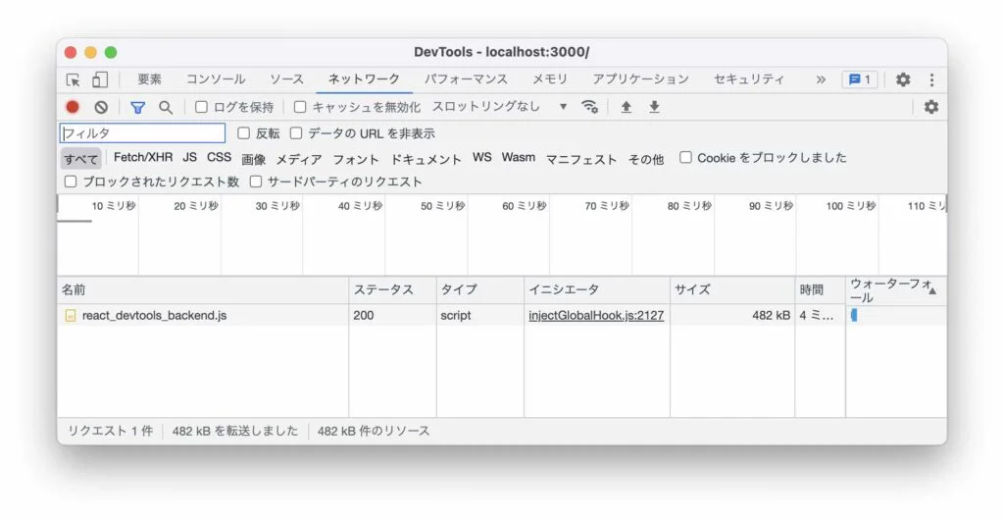Expand more tabs with the » chevron
1004x520 pixels.
[821, 79]
